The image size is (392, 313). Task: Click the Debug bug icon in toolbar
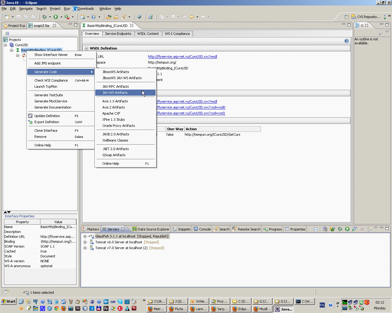click(x=45, y=17)
